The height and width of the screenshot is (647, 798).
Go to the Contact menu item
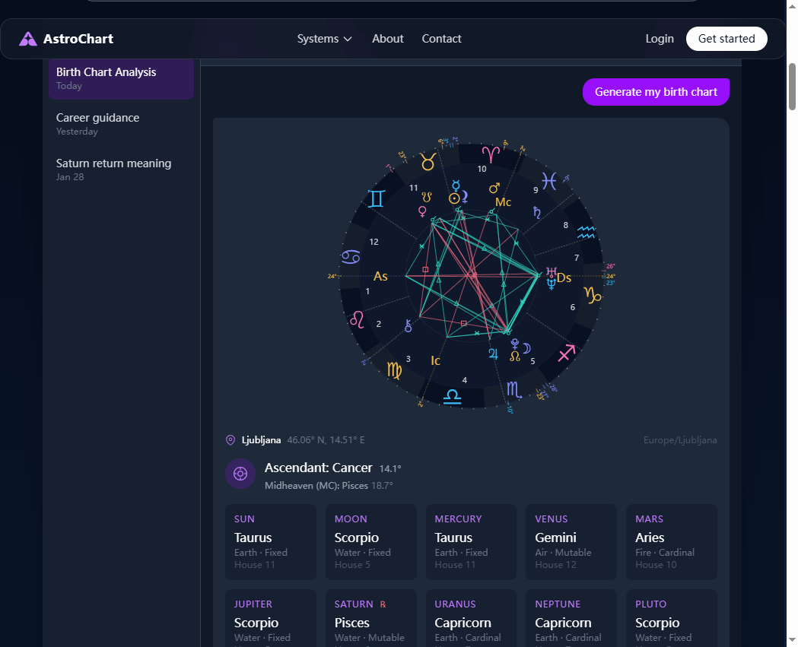[441, 38]
